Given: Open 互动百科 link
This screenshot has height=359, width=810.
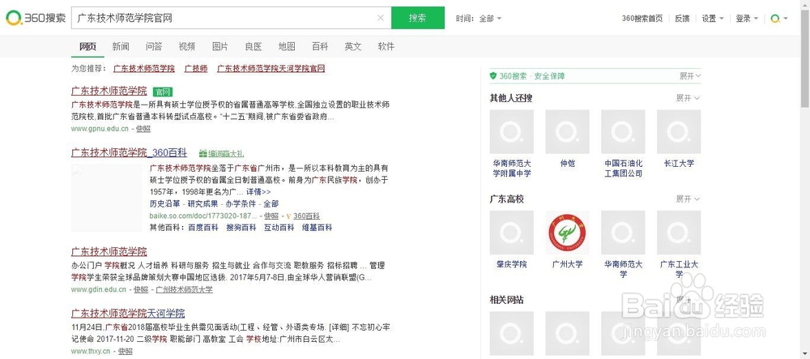Looking at the screenshot, I should click(x=279, y=227).
